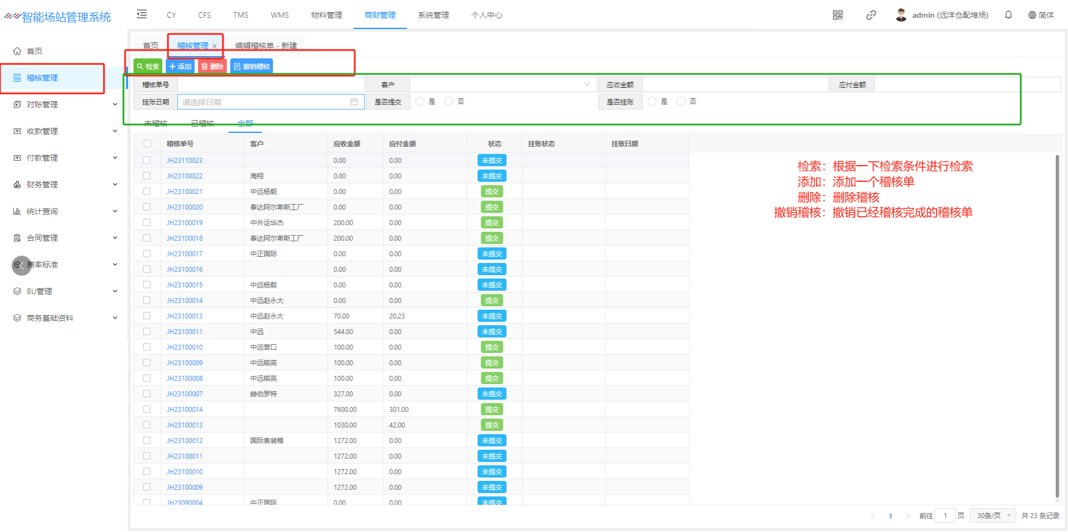Image resolution: width=1068 pixels, height=532 pixels.
Task: Check the box for row JH23110023
Action: click(x=147, y=160)
